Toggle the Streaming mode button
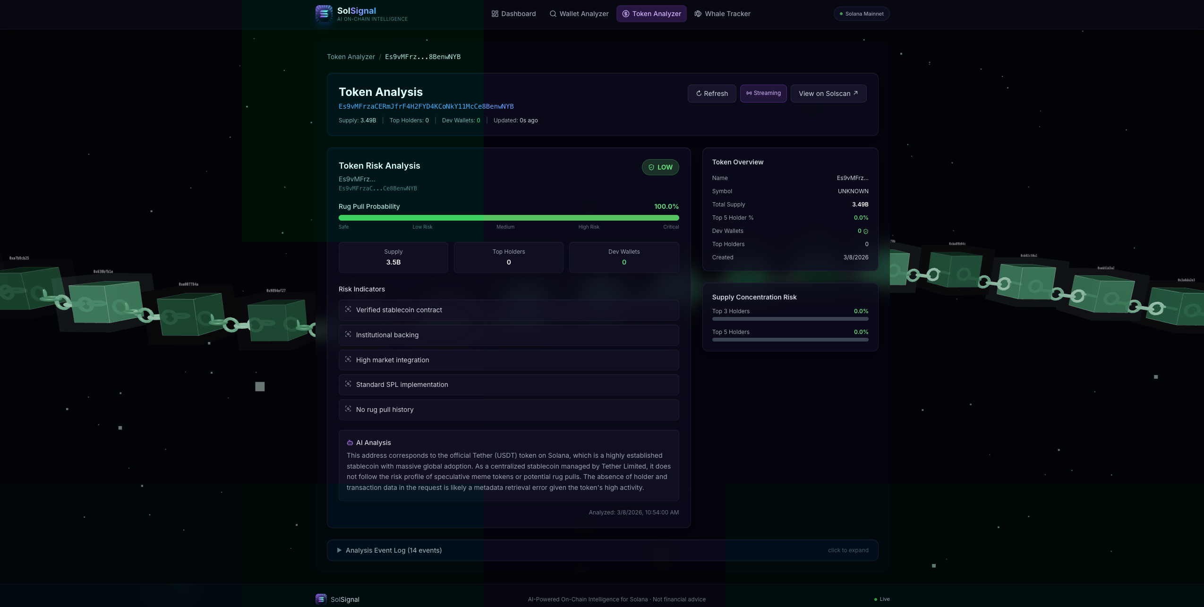The height and width of the screenshot is (607, 1204). coord(763,94)
